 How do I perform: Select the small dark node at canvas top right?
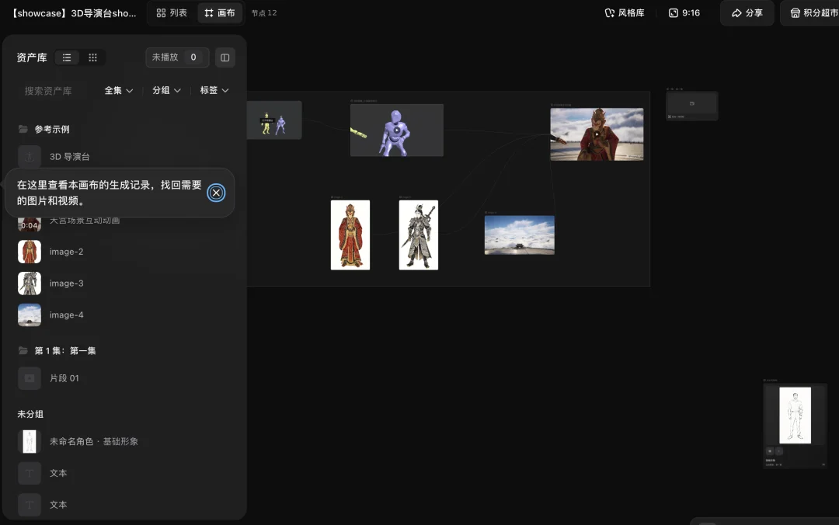point(692,106)
